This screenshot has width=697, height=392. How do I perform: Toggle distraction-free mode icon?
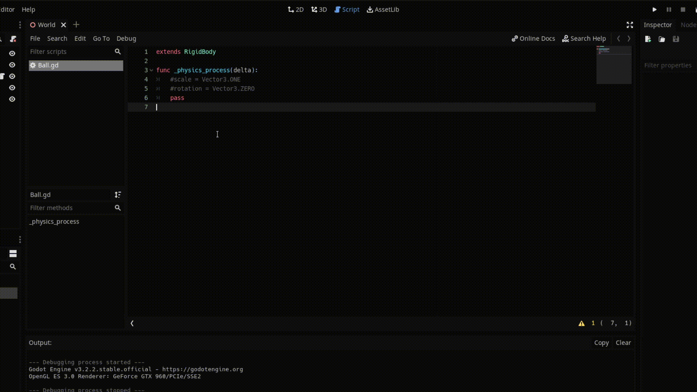(x=630, y=25)
